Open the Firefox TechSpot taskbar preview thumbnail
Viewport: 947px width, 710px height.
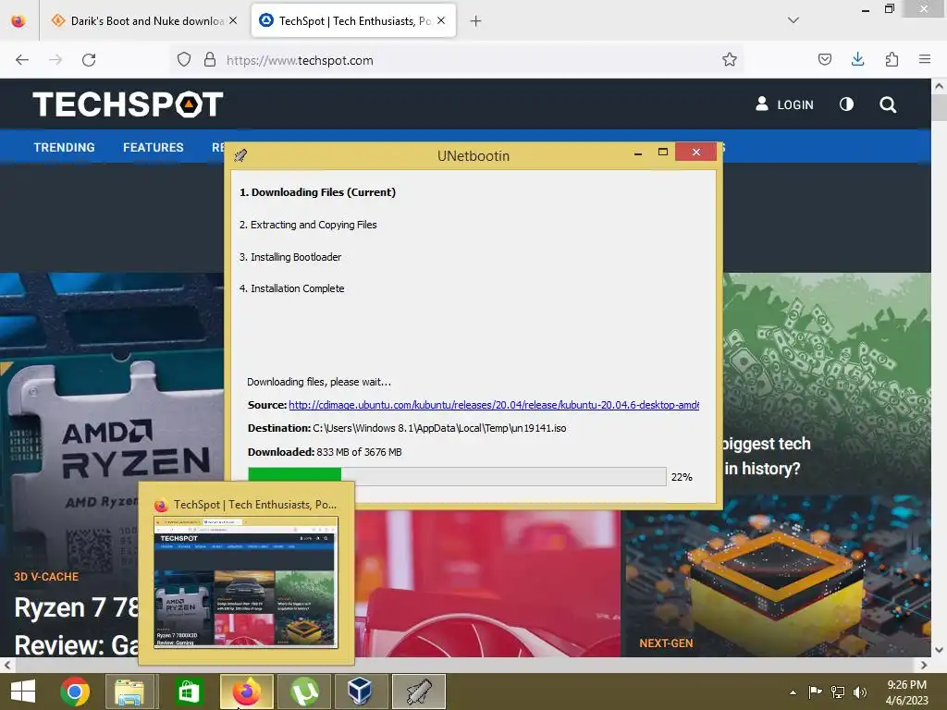click(246, 582)
